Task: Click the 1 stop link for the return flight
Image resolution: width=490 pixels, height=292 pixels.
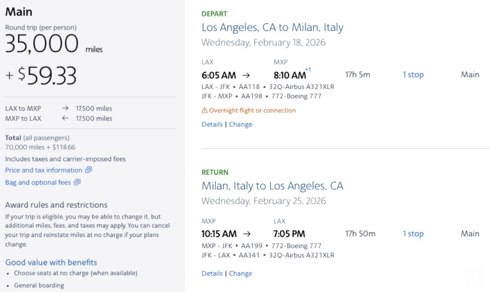Action: pyautogui.click(x=413, y=234)
